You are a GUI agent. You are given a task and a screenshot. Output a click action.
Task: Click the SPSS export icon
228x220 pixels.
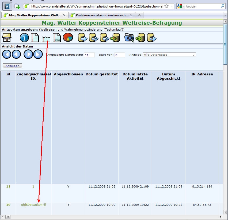click(94, 38)
